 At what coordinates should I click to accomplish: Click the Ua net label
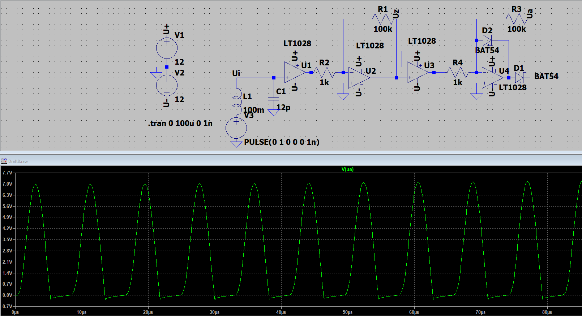tap(530, 14)
